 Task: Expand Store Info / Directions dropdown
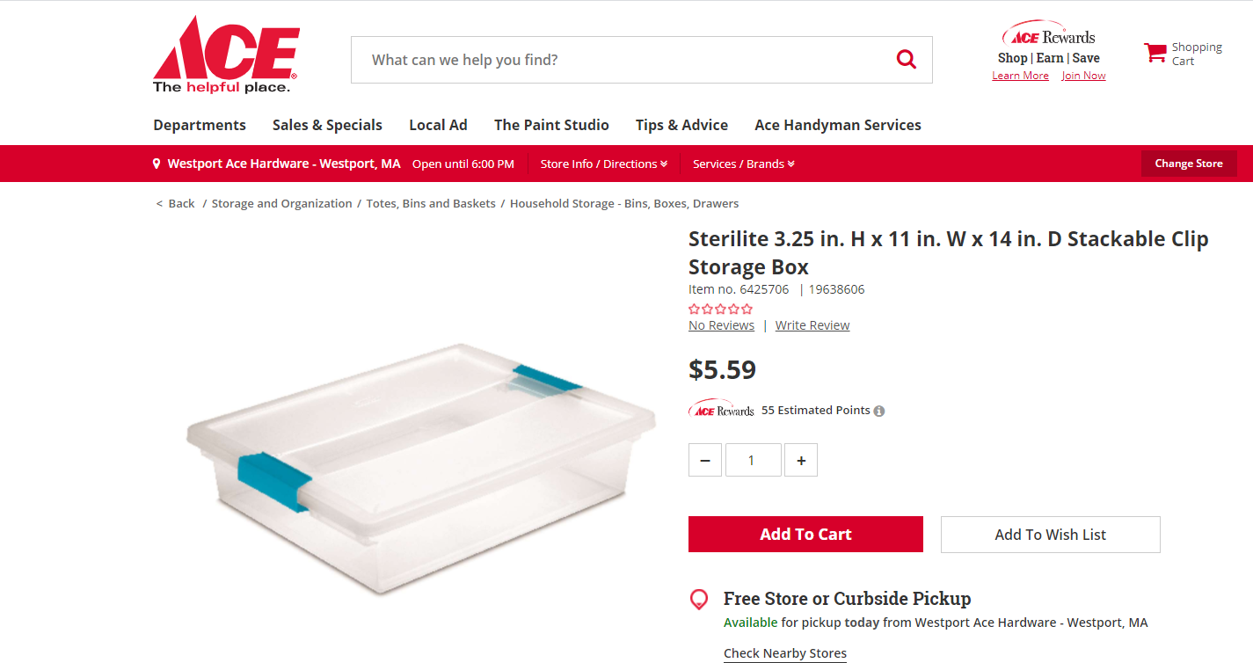[603, 164]
